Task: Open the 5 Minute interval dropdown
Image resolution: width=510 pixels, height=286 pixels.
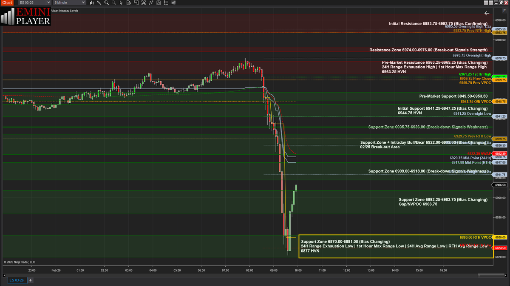Action: 70,3
